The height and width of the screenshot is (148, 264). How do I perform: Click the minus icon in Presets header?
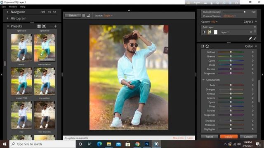pos(51,26)
